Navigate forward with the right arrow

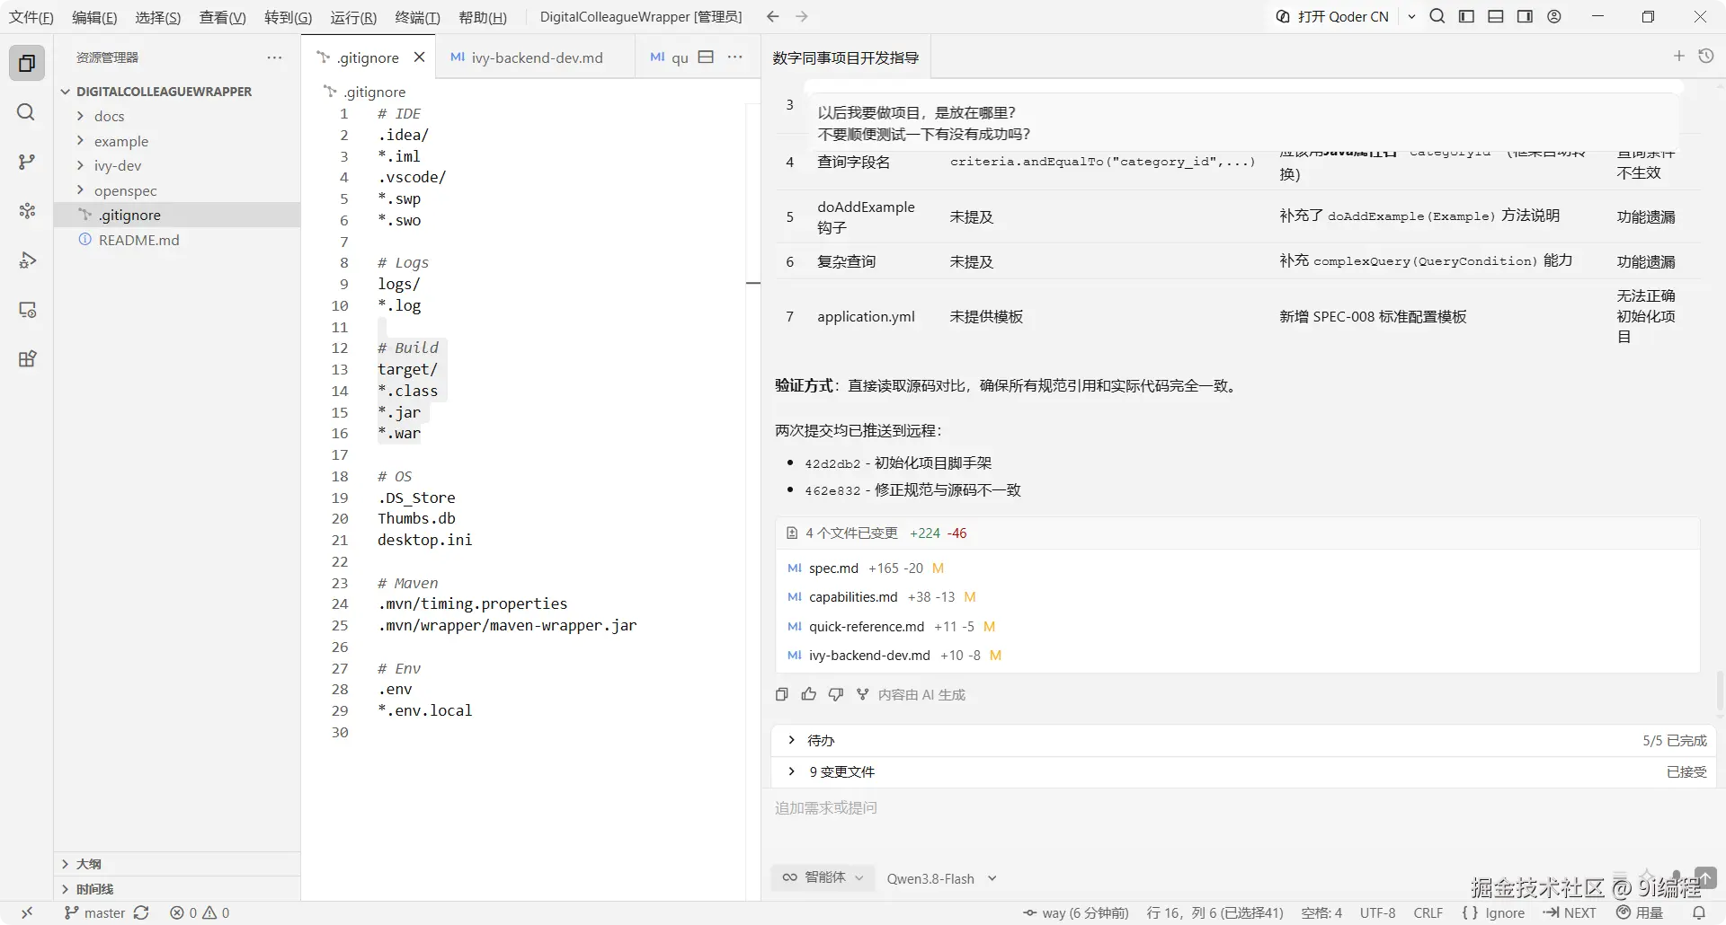[x=802, y=16]
